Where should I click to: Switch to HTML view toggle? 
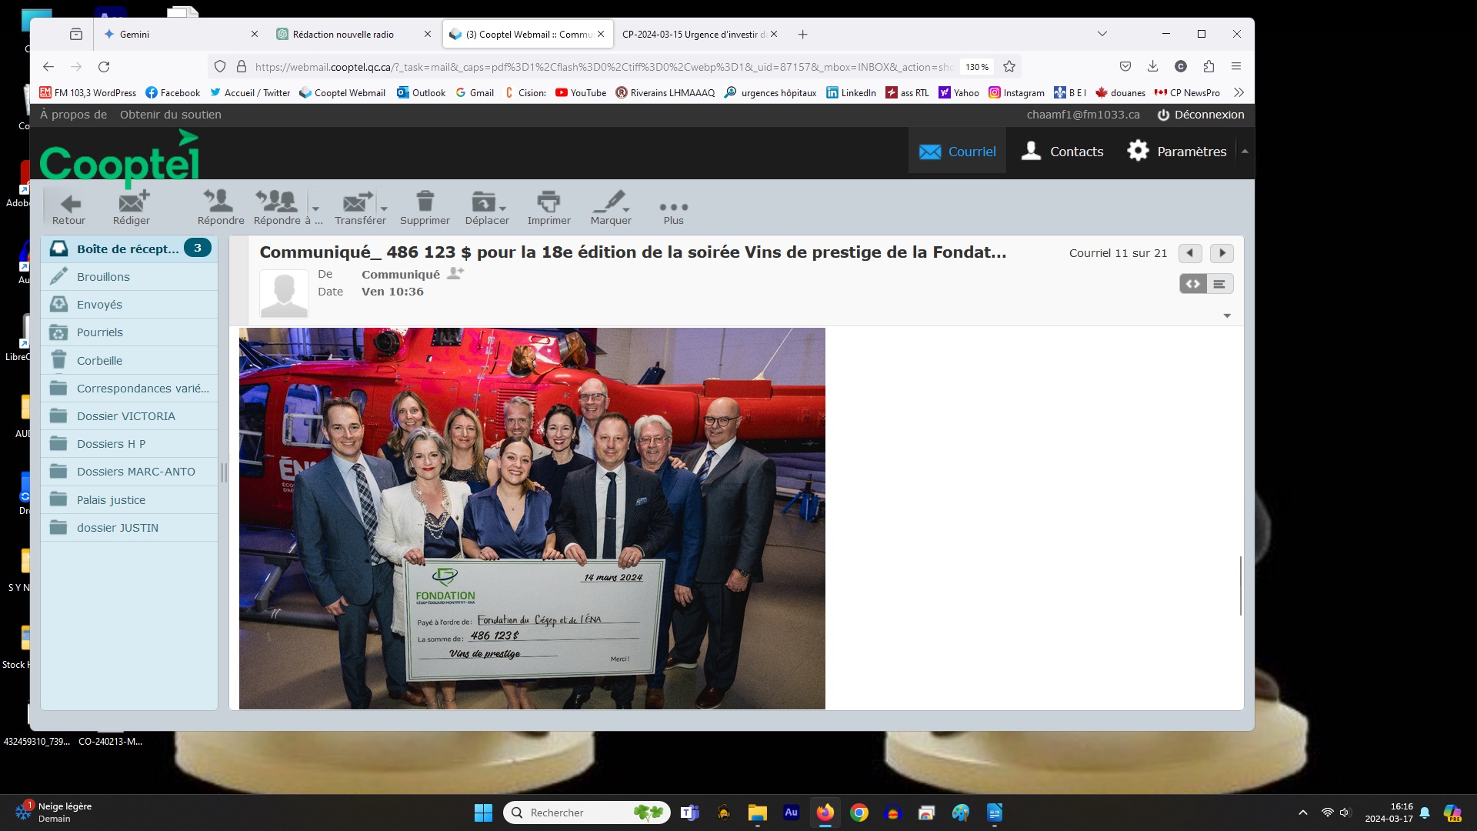[x=1192, y=284]
